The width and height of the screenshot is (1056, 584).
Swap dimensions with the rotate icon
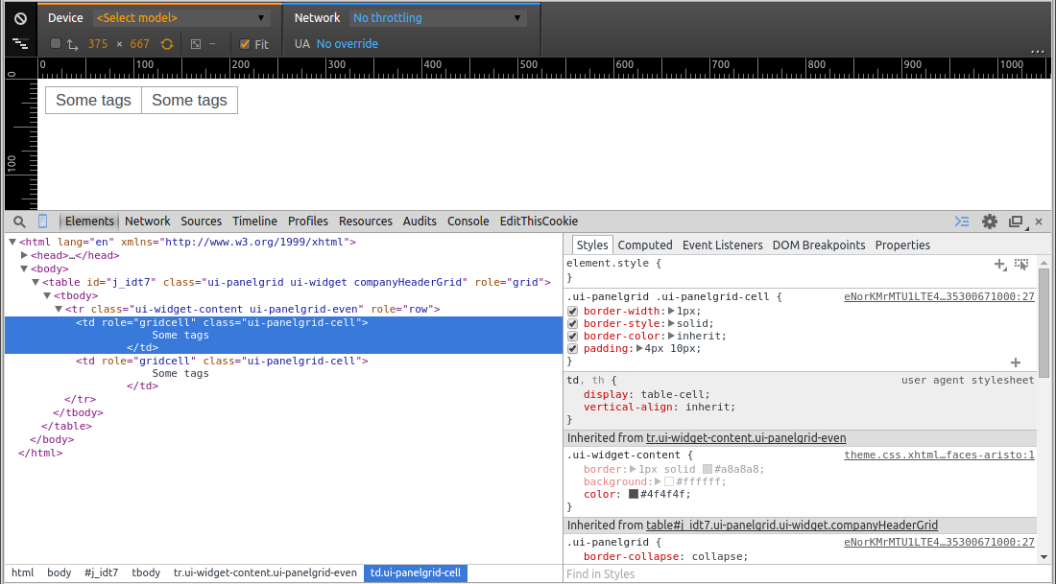73,44
